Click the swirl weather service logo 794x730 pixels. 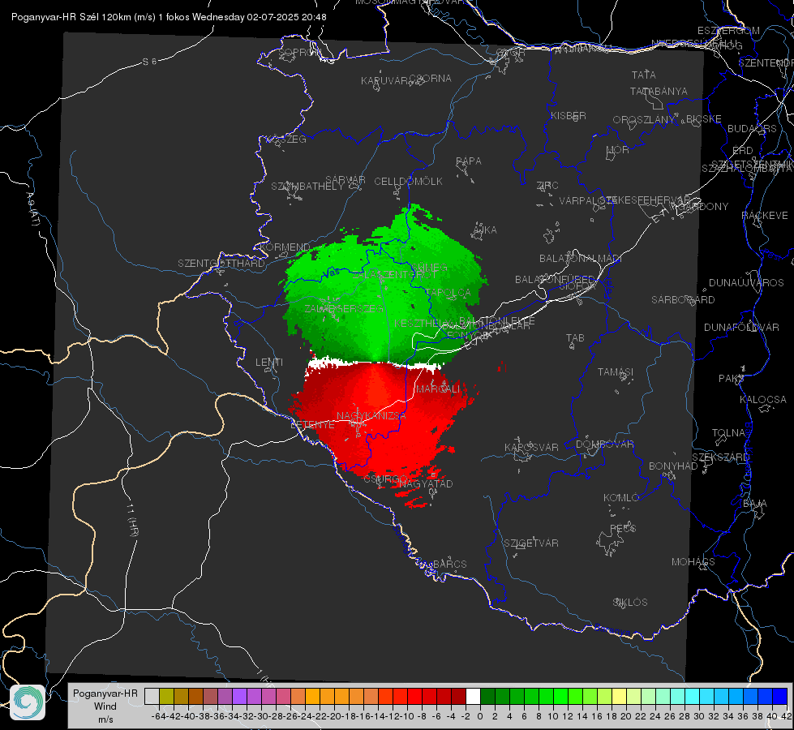(x=28, y=702)
